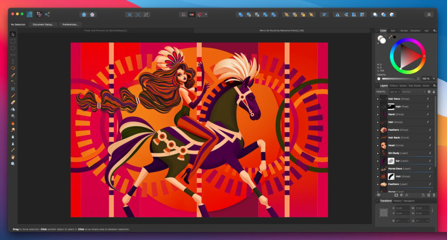Open the account profile icon
Viewport: 447px width, 240px height.
coord(429,14)
